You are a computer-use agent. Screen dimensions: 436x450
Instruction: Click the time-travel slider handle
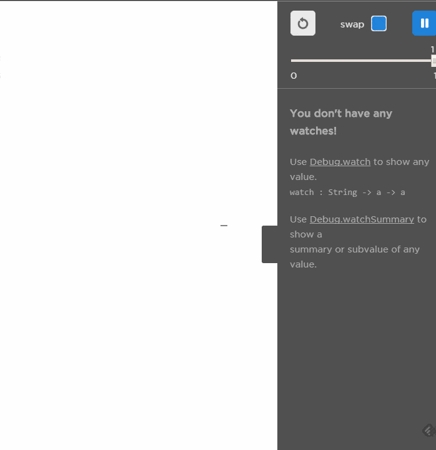(434, 61)
